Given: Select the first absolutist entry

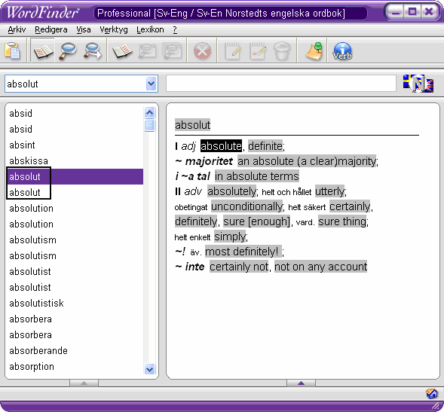Looking at the screenshot, I should [x=75, y=272].
